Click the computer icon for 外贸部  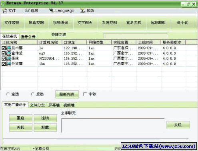9,64
